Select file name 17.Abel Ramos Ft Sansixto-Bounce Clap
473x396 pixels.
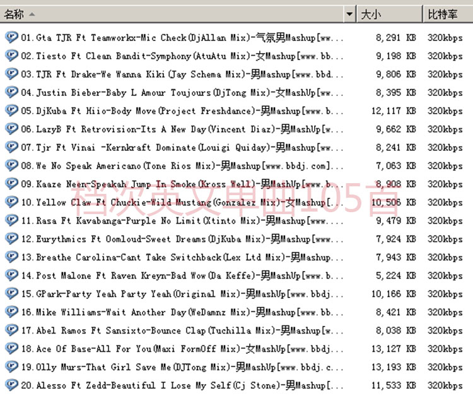click(x=182, y=330)
